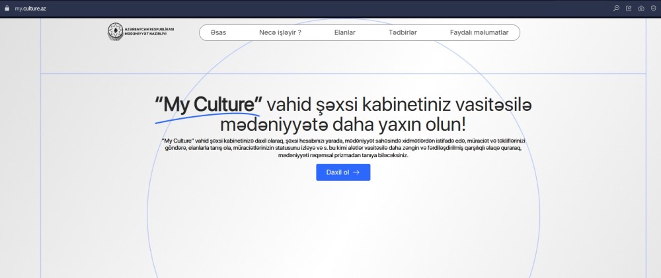Open Faydalı məlumatlar in the navigation

pos(479,32)
